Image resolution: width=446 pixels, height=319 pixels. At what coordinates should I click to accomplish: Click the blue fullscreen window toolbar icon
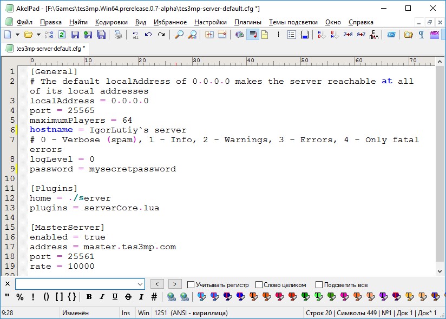click(391, 35)
